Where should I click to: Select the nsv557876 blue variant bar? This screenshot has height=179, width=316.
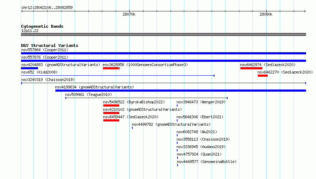coord(163,61)
